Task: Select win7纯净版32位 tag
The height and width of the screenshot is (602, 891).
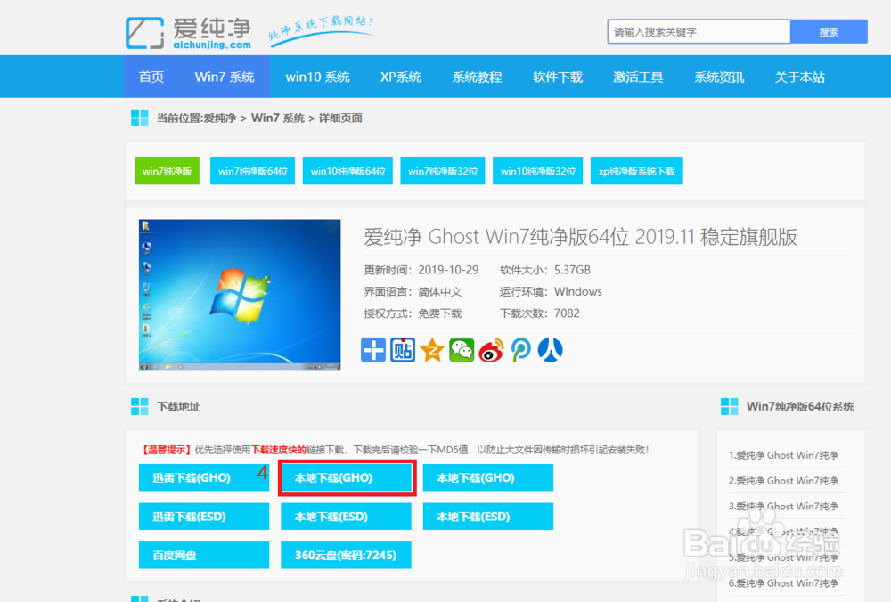Action: (443, 171)
